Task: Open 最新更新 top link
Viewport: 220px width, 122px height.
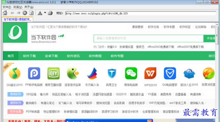Action: click(x=138, y=27)
